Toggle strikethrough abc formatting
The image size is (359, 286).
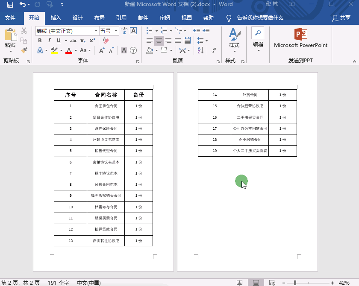(73, 41)
